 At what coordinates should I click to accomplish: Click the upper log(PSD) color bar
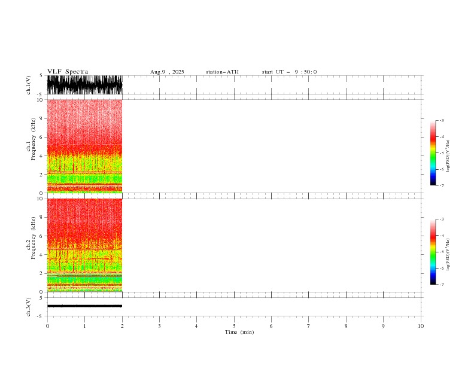click(x=433, y=153)
